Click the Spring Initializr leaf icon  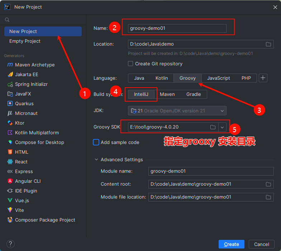(x=10, y=84)
